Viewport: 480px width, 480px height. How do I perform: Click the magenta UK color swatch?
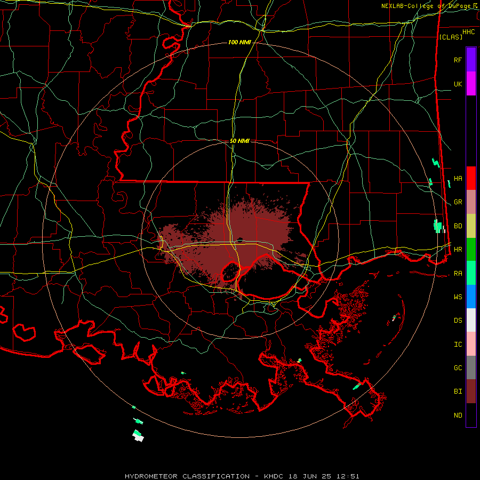[471, 84]
